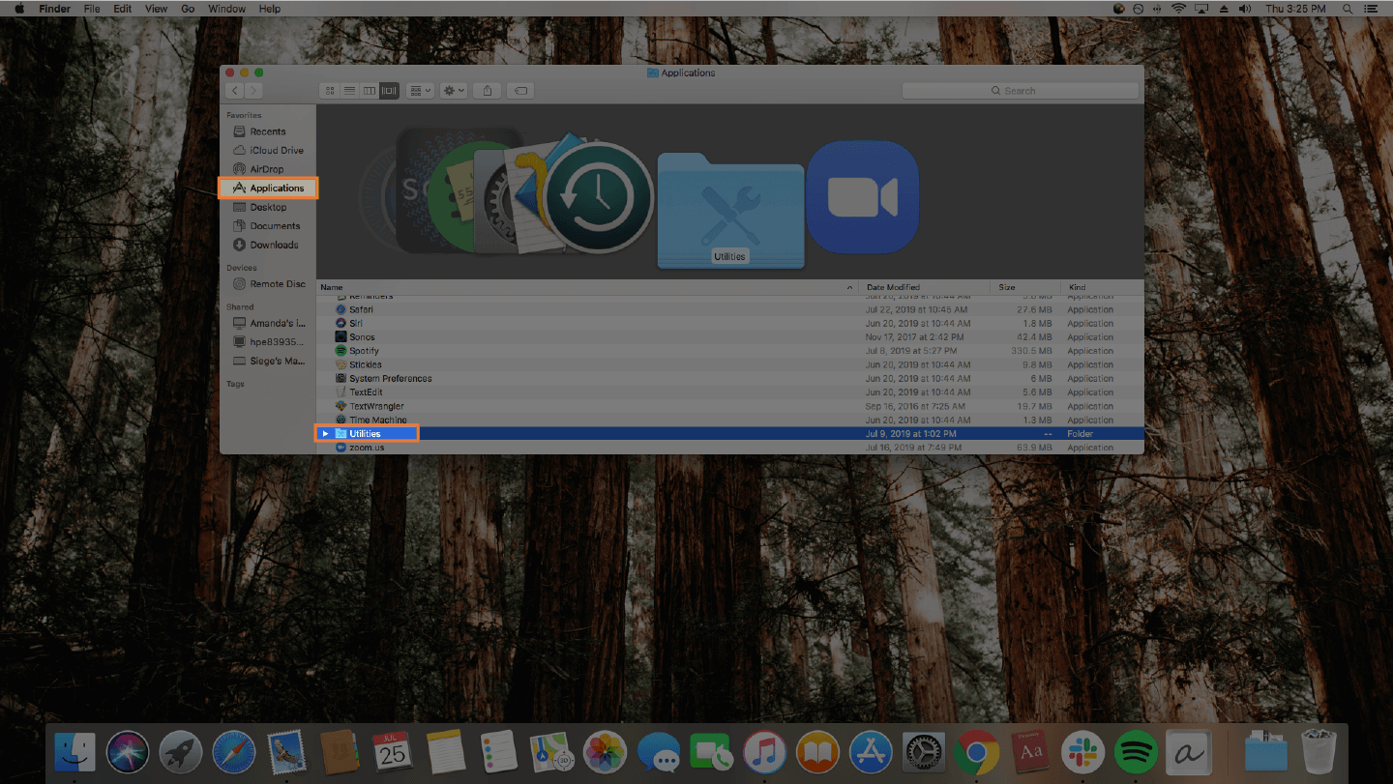Open the Mail stamp in Dock
This screenshot has height=784, width=1393.
pos(286,751)
